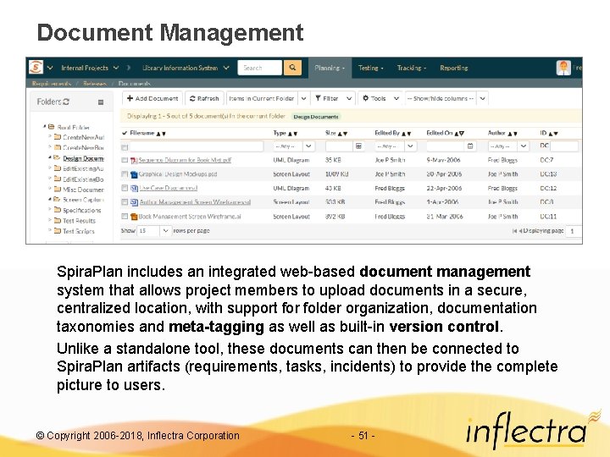The height and width of the screenshot is (457, 610).
Task: Click the Filename filter text field
Action: tap(196, 146)
